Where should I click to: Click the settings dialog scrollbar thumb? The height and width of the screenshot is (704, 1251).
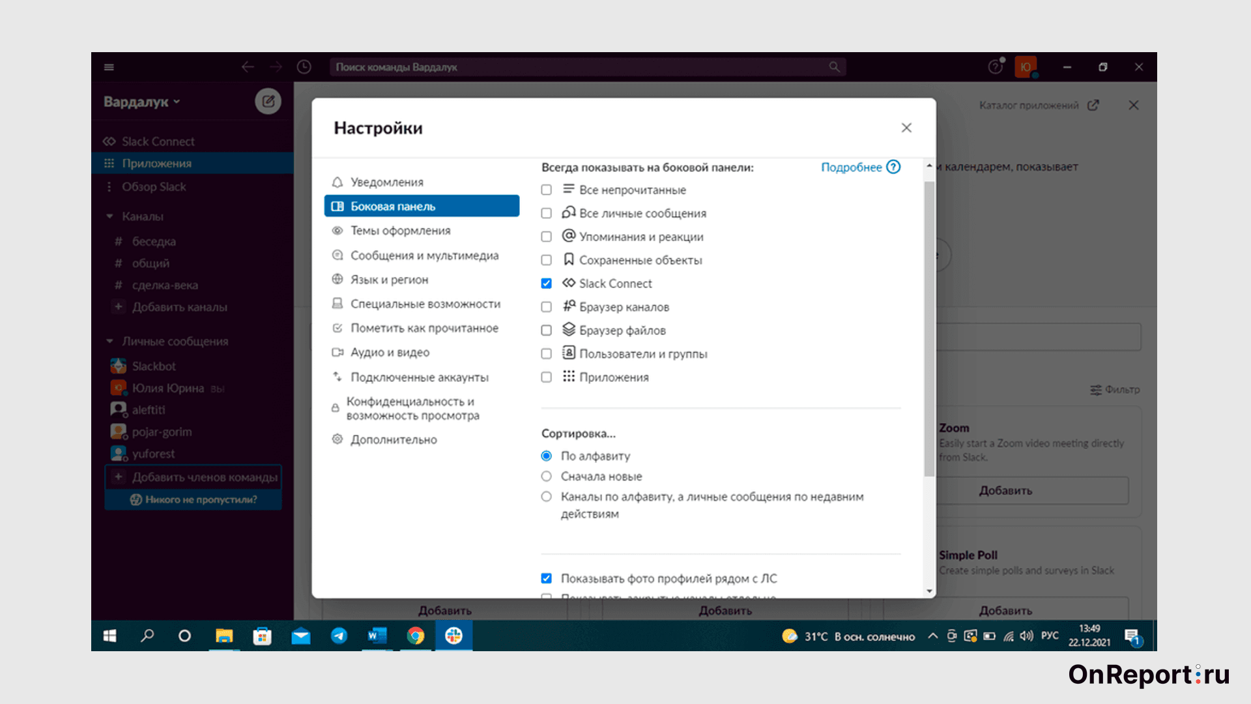pos(929,329)
